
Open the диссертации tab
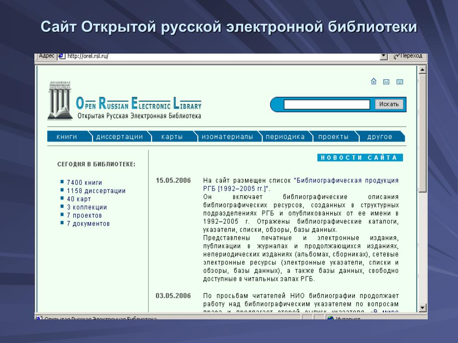point(120,137)
